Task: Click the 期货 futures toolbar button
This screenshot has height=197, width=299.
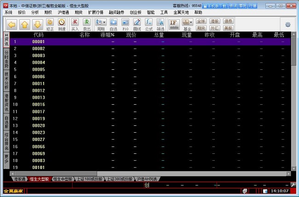Action: click(x=201, y=28)
